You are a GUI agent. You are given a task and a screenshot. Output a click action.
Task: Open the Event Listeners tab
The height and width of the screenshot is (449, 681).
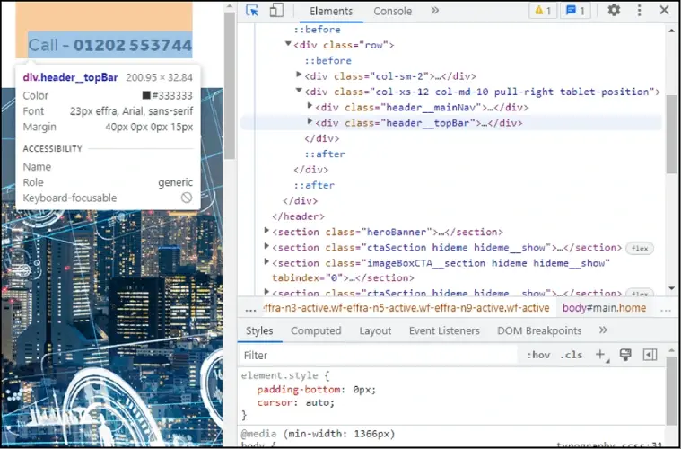point(444,330)
